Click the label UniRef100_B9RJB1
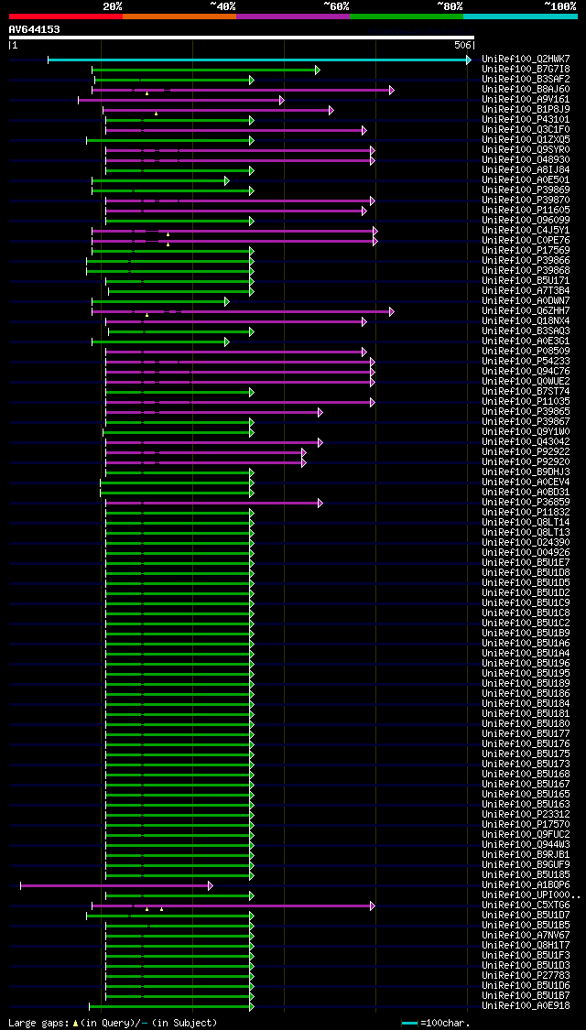The height and width of the screenshot is (1030, 586). coord(526,854)
